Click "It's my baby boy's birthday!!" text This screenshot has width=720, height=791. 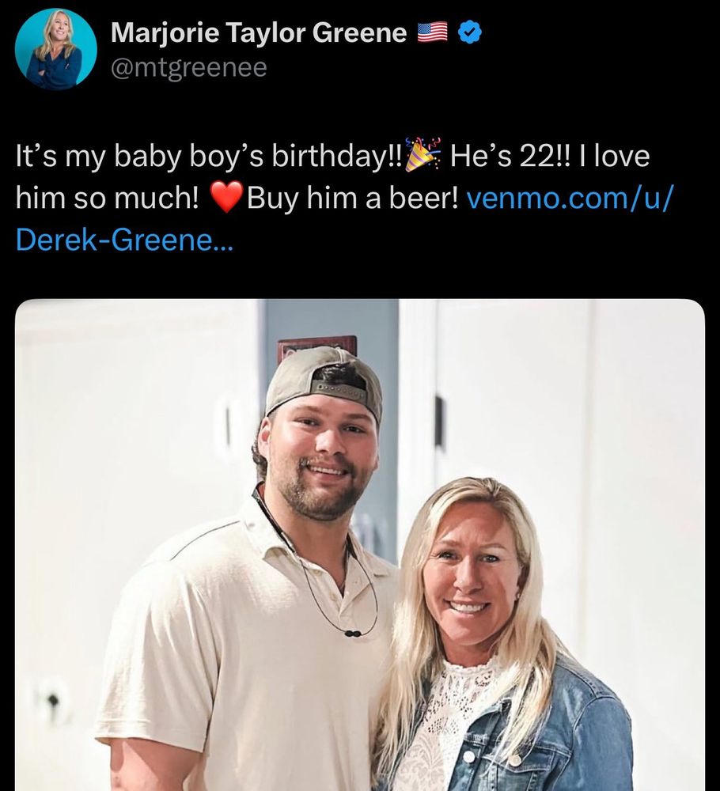[x=208, y=157]
